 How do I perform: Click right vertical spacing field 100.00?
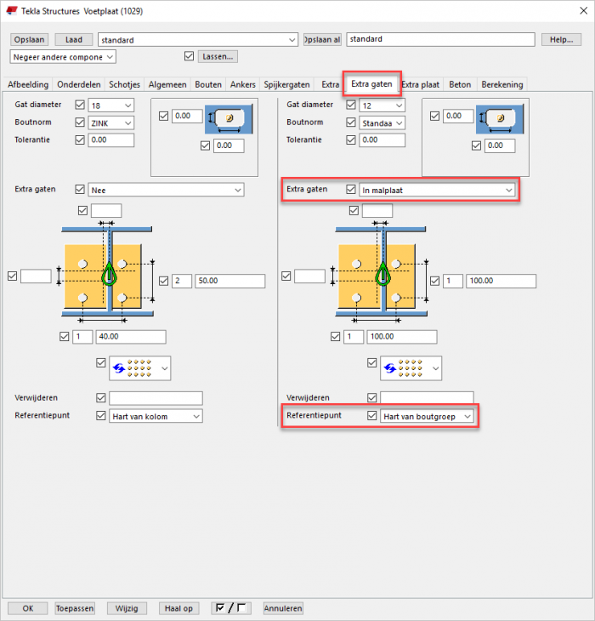click(501, 281)
